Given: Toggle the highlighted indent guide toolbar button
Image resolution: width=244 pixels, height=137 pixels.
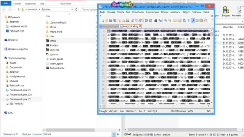Looking at the screenshot, I should click(193, 21).
